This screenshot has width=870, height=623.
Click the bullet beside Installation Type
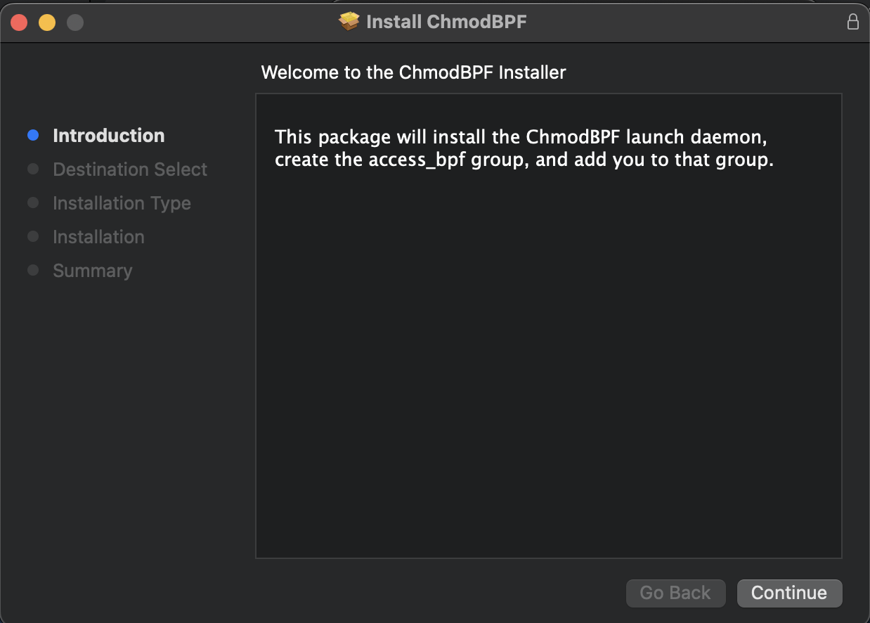[33, 203]
